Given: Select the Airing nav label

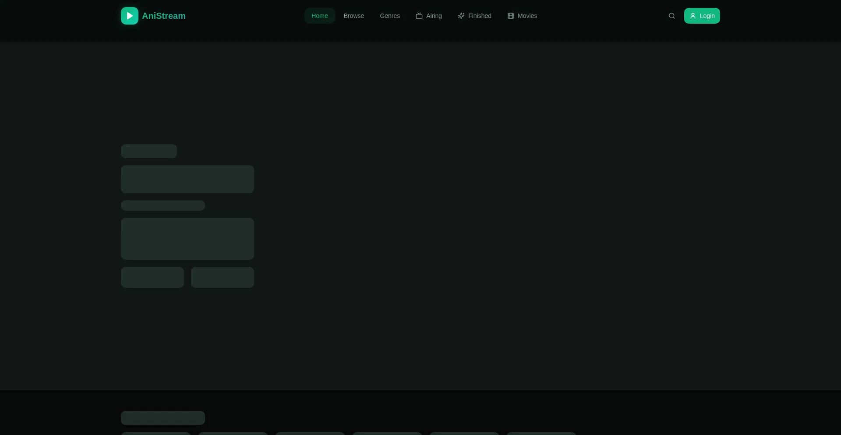Looking at the screenshot, I should click(x=434, y=16).
